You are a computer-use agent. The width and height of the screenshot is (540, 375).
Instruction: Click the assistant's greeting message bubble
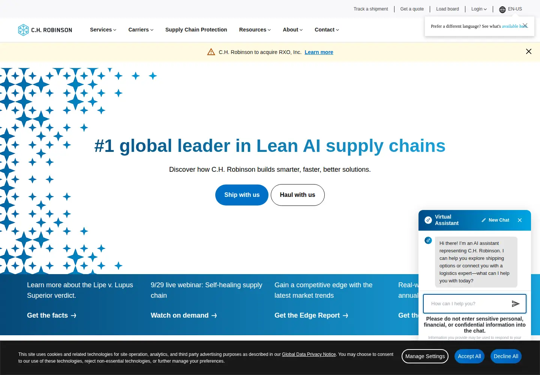(x=476, y=262)
